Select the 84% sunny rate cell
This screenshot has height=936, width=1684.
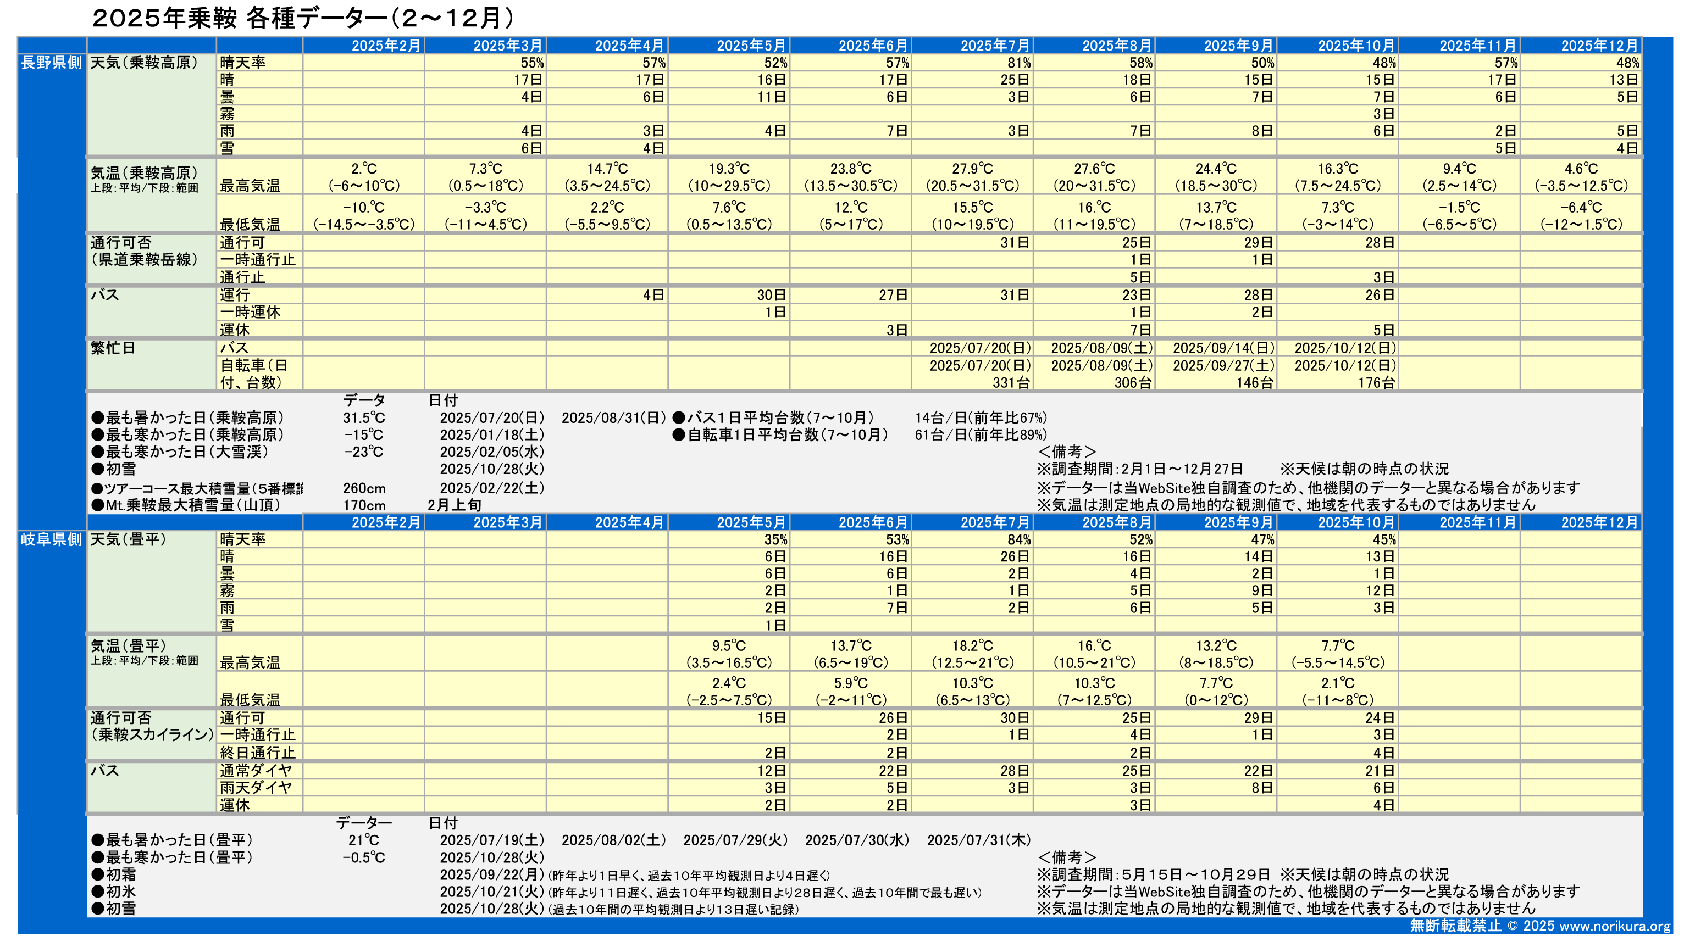[1018, 539]
